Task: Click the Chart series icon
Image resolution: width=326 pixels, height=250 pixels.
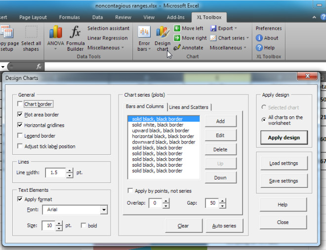Action: 213,38
